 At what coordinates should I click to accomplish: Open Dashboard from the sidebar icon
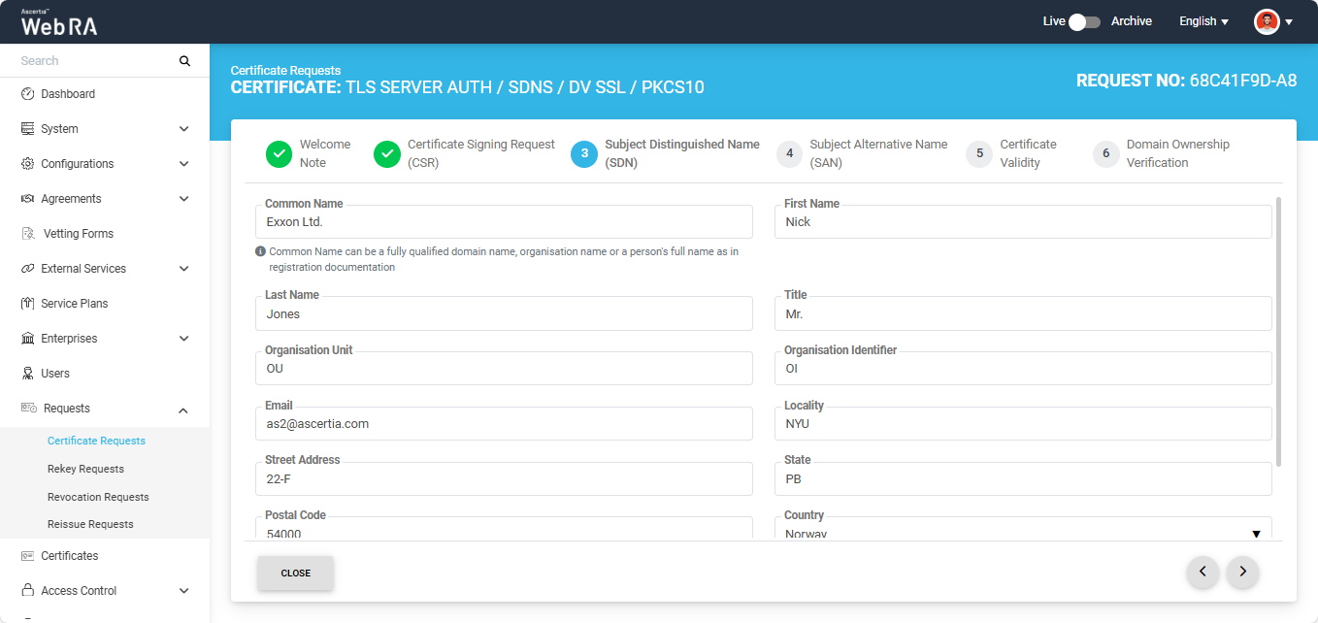click(x=28, y=94)
